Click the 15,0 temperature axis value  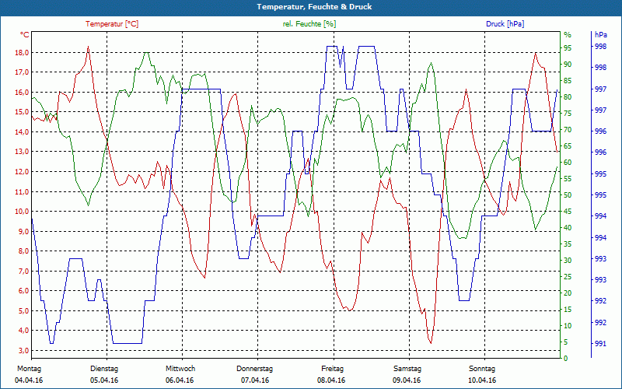tap(22, 112)
